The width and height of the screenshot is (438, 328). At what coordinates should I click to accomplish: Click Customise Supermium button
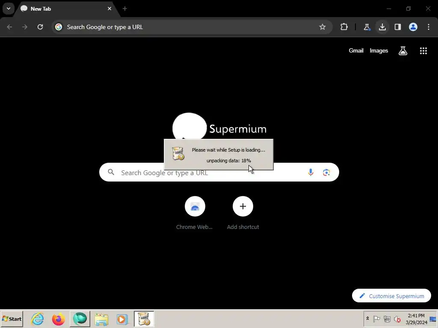coord(391,296)
